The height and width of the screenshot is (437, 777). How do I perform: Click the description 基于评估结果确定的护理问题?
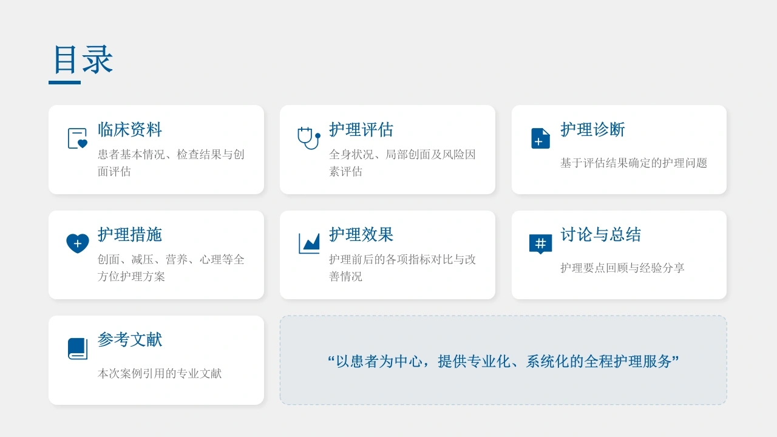click(634, 163)
